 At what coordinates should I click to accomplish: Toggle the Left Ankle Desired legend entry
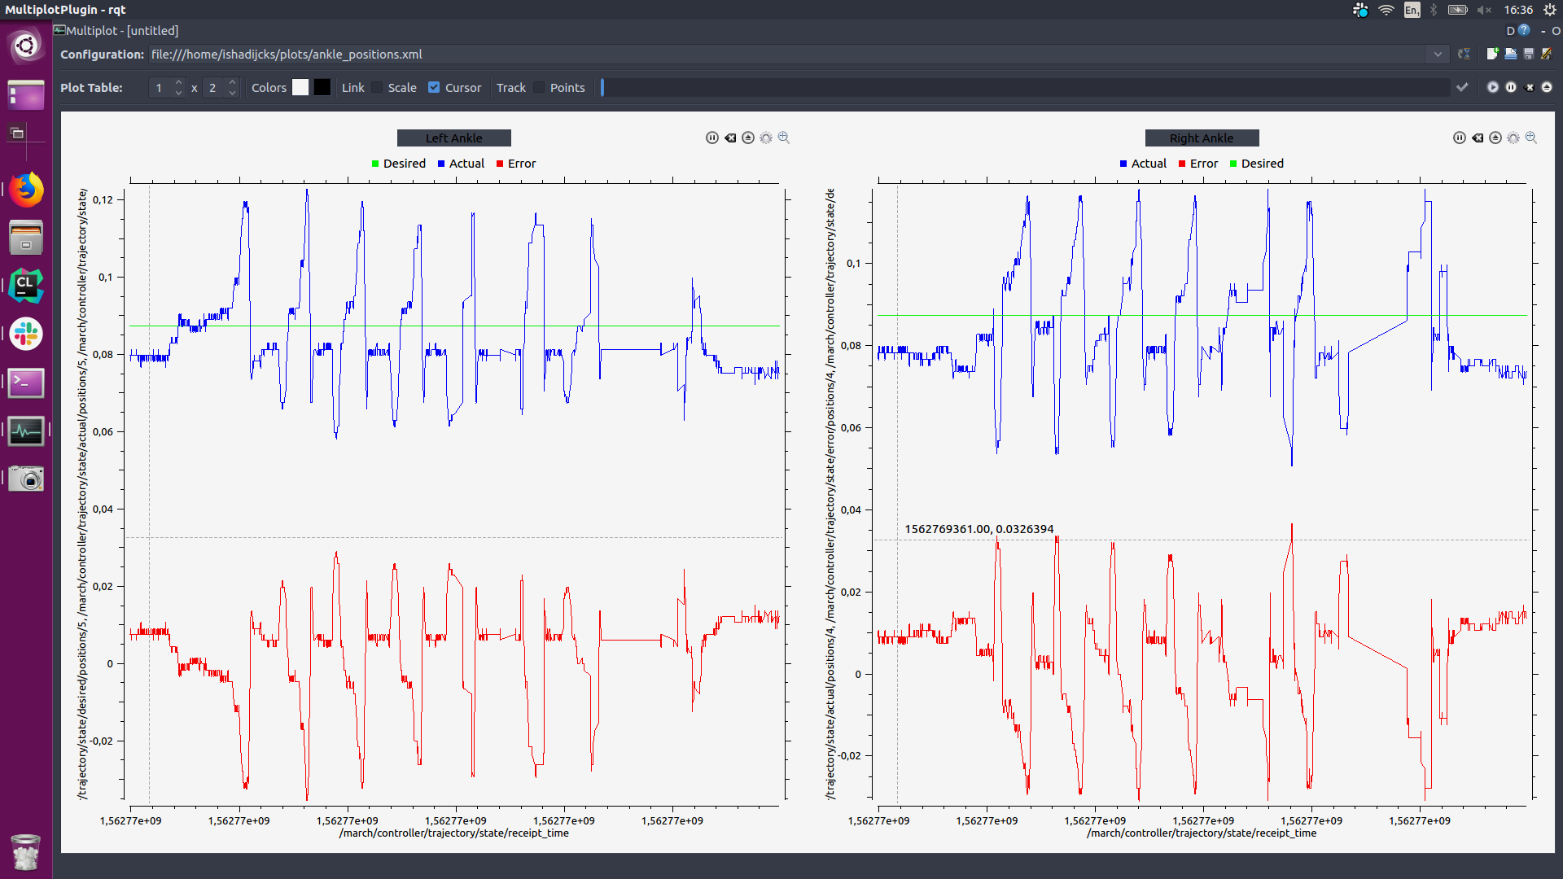[x=399, y=164]
